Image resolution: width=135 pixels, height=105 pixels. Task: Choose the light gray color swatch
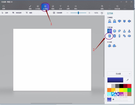click(113, 86)
